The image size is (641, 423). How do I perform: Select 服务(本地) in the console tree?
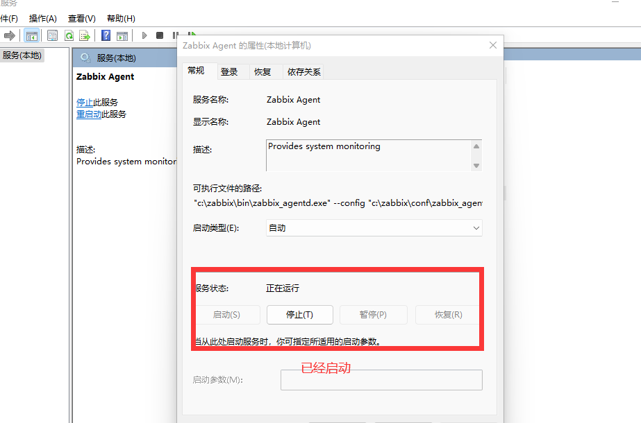coord(22,55)
